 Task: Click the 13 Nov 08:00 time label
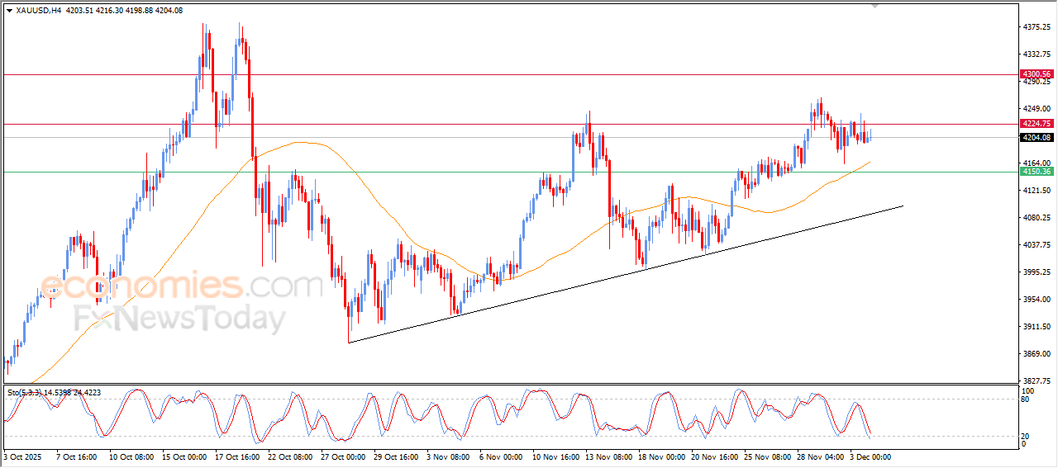point(608,456)
